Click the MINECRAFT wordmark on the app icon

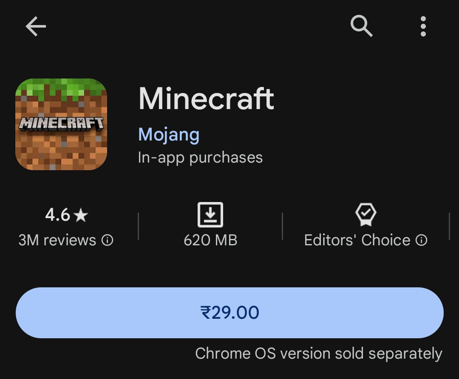[x=61, y=124]
